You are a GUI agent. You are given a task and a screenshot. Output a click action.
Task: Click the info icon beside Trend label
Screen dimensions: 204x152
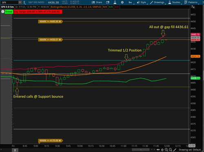point(2,12)
